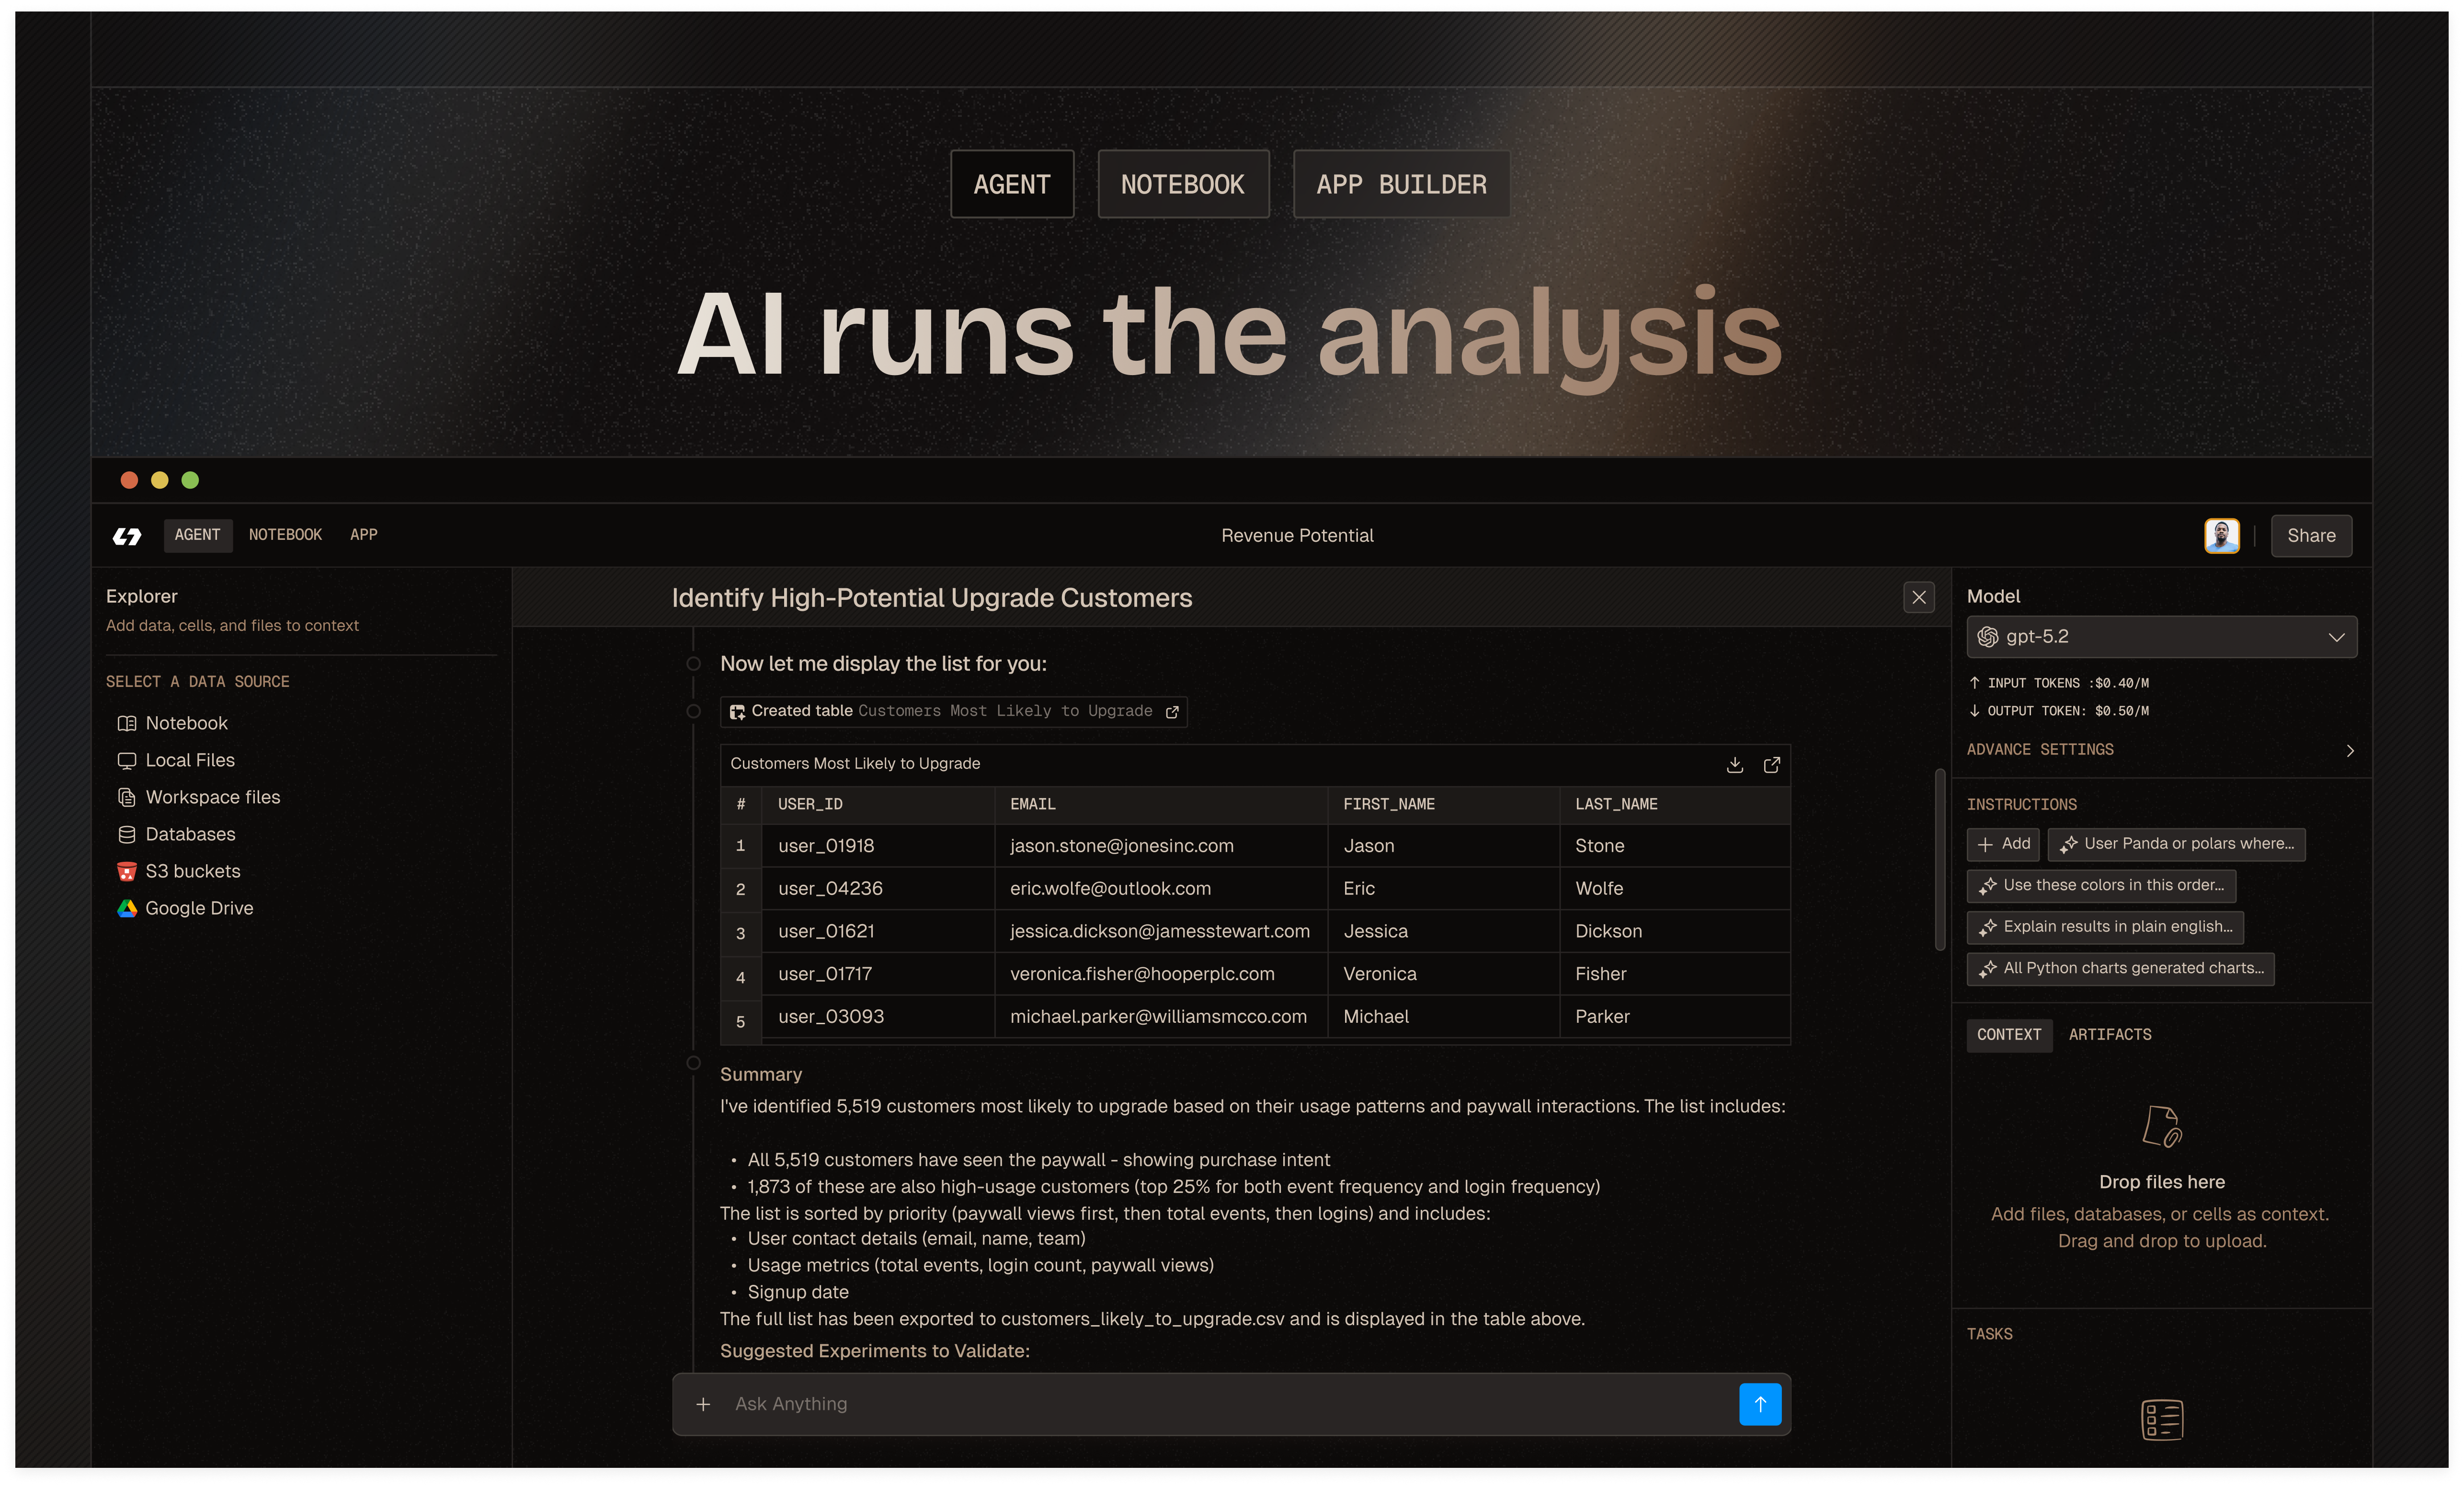
Task: Open the gpt-5.2 model selector
Action: (2160, 637)
